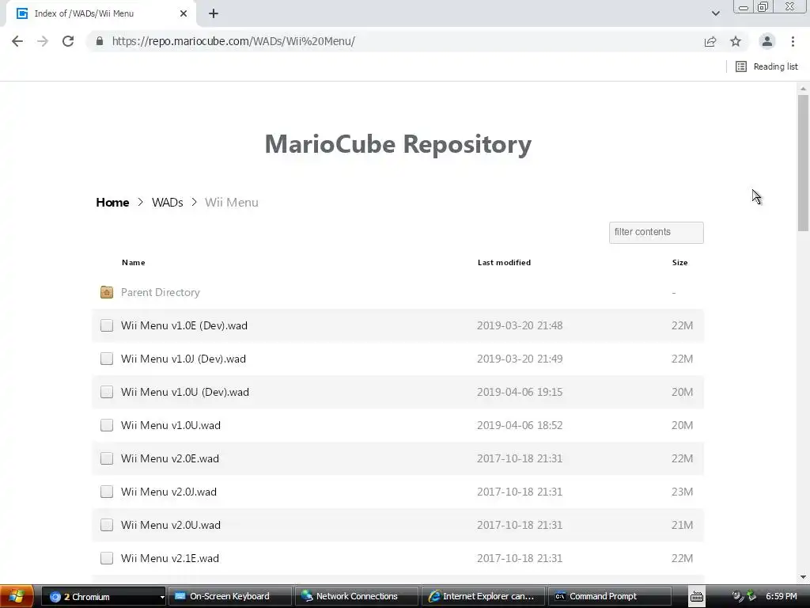
Task: Tick checkbox for Wii Menu v1.0U (Dev).wad
Action: click(107, 392)
